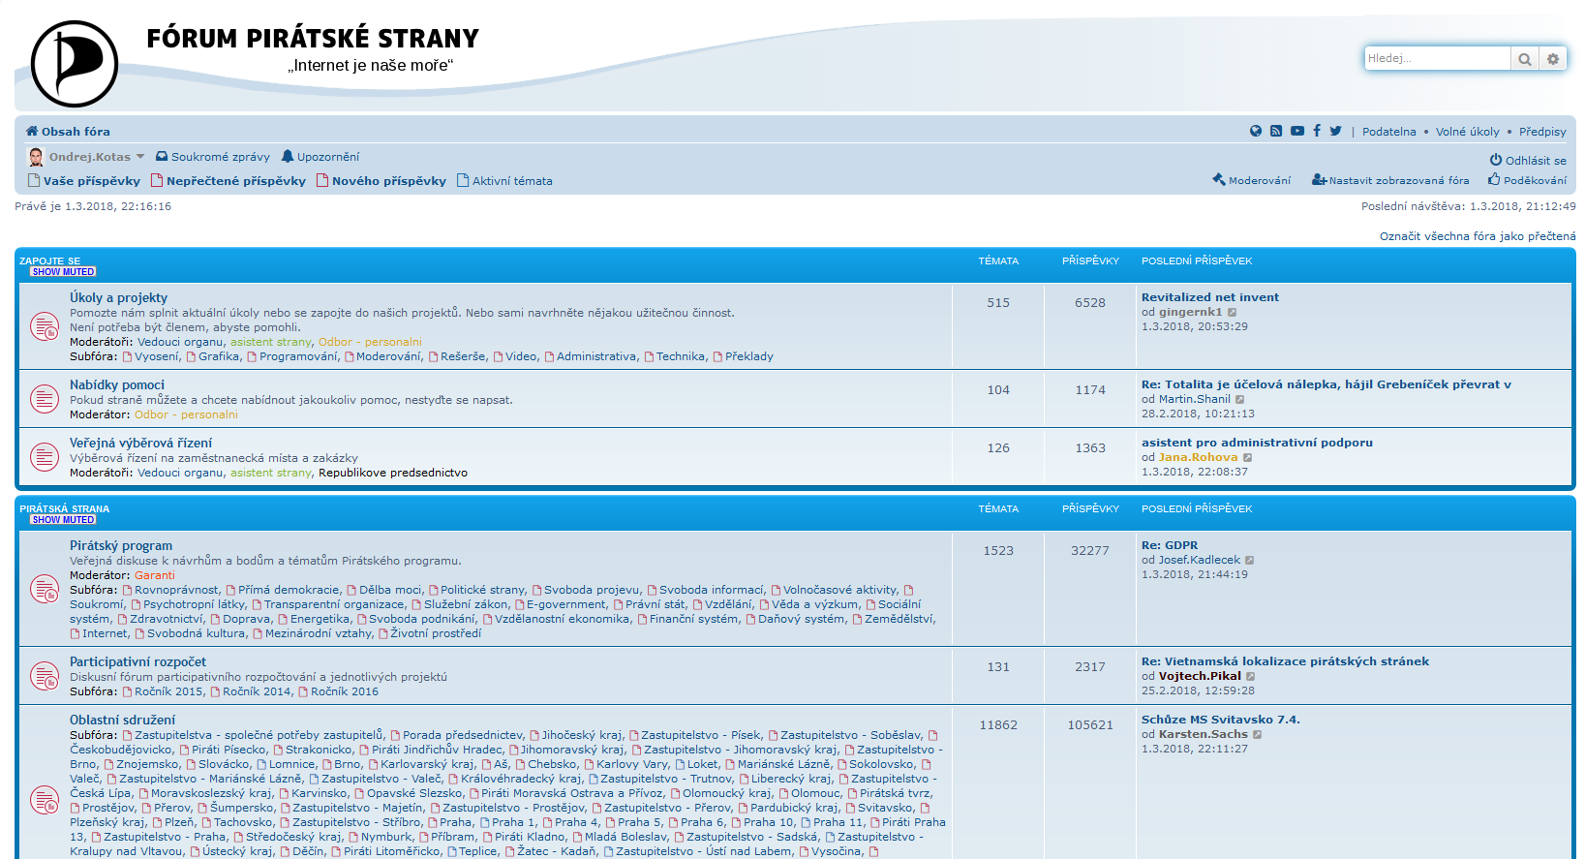Click the forum icon beside Nabídky pomoci
The image size is (1585, 859).
45,398
